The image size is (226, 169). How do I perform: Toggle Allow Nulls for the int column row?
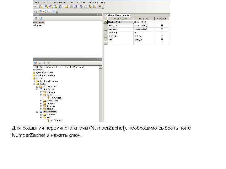point(162,33)
